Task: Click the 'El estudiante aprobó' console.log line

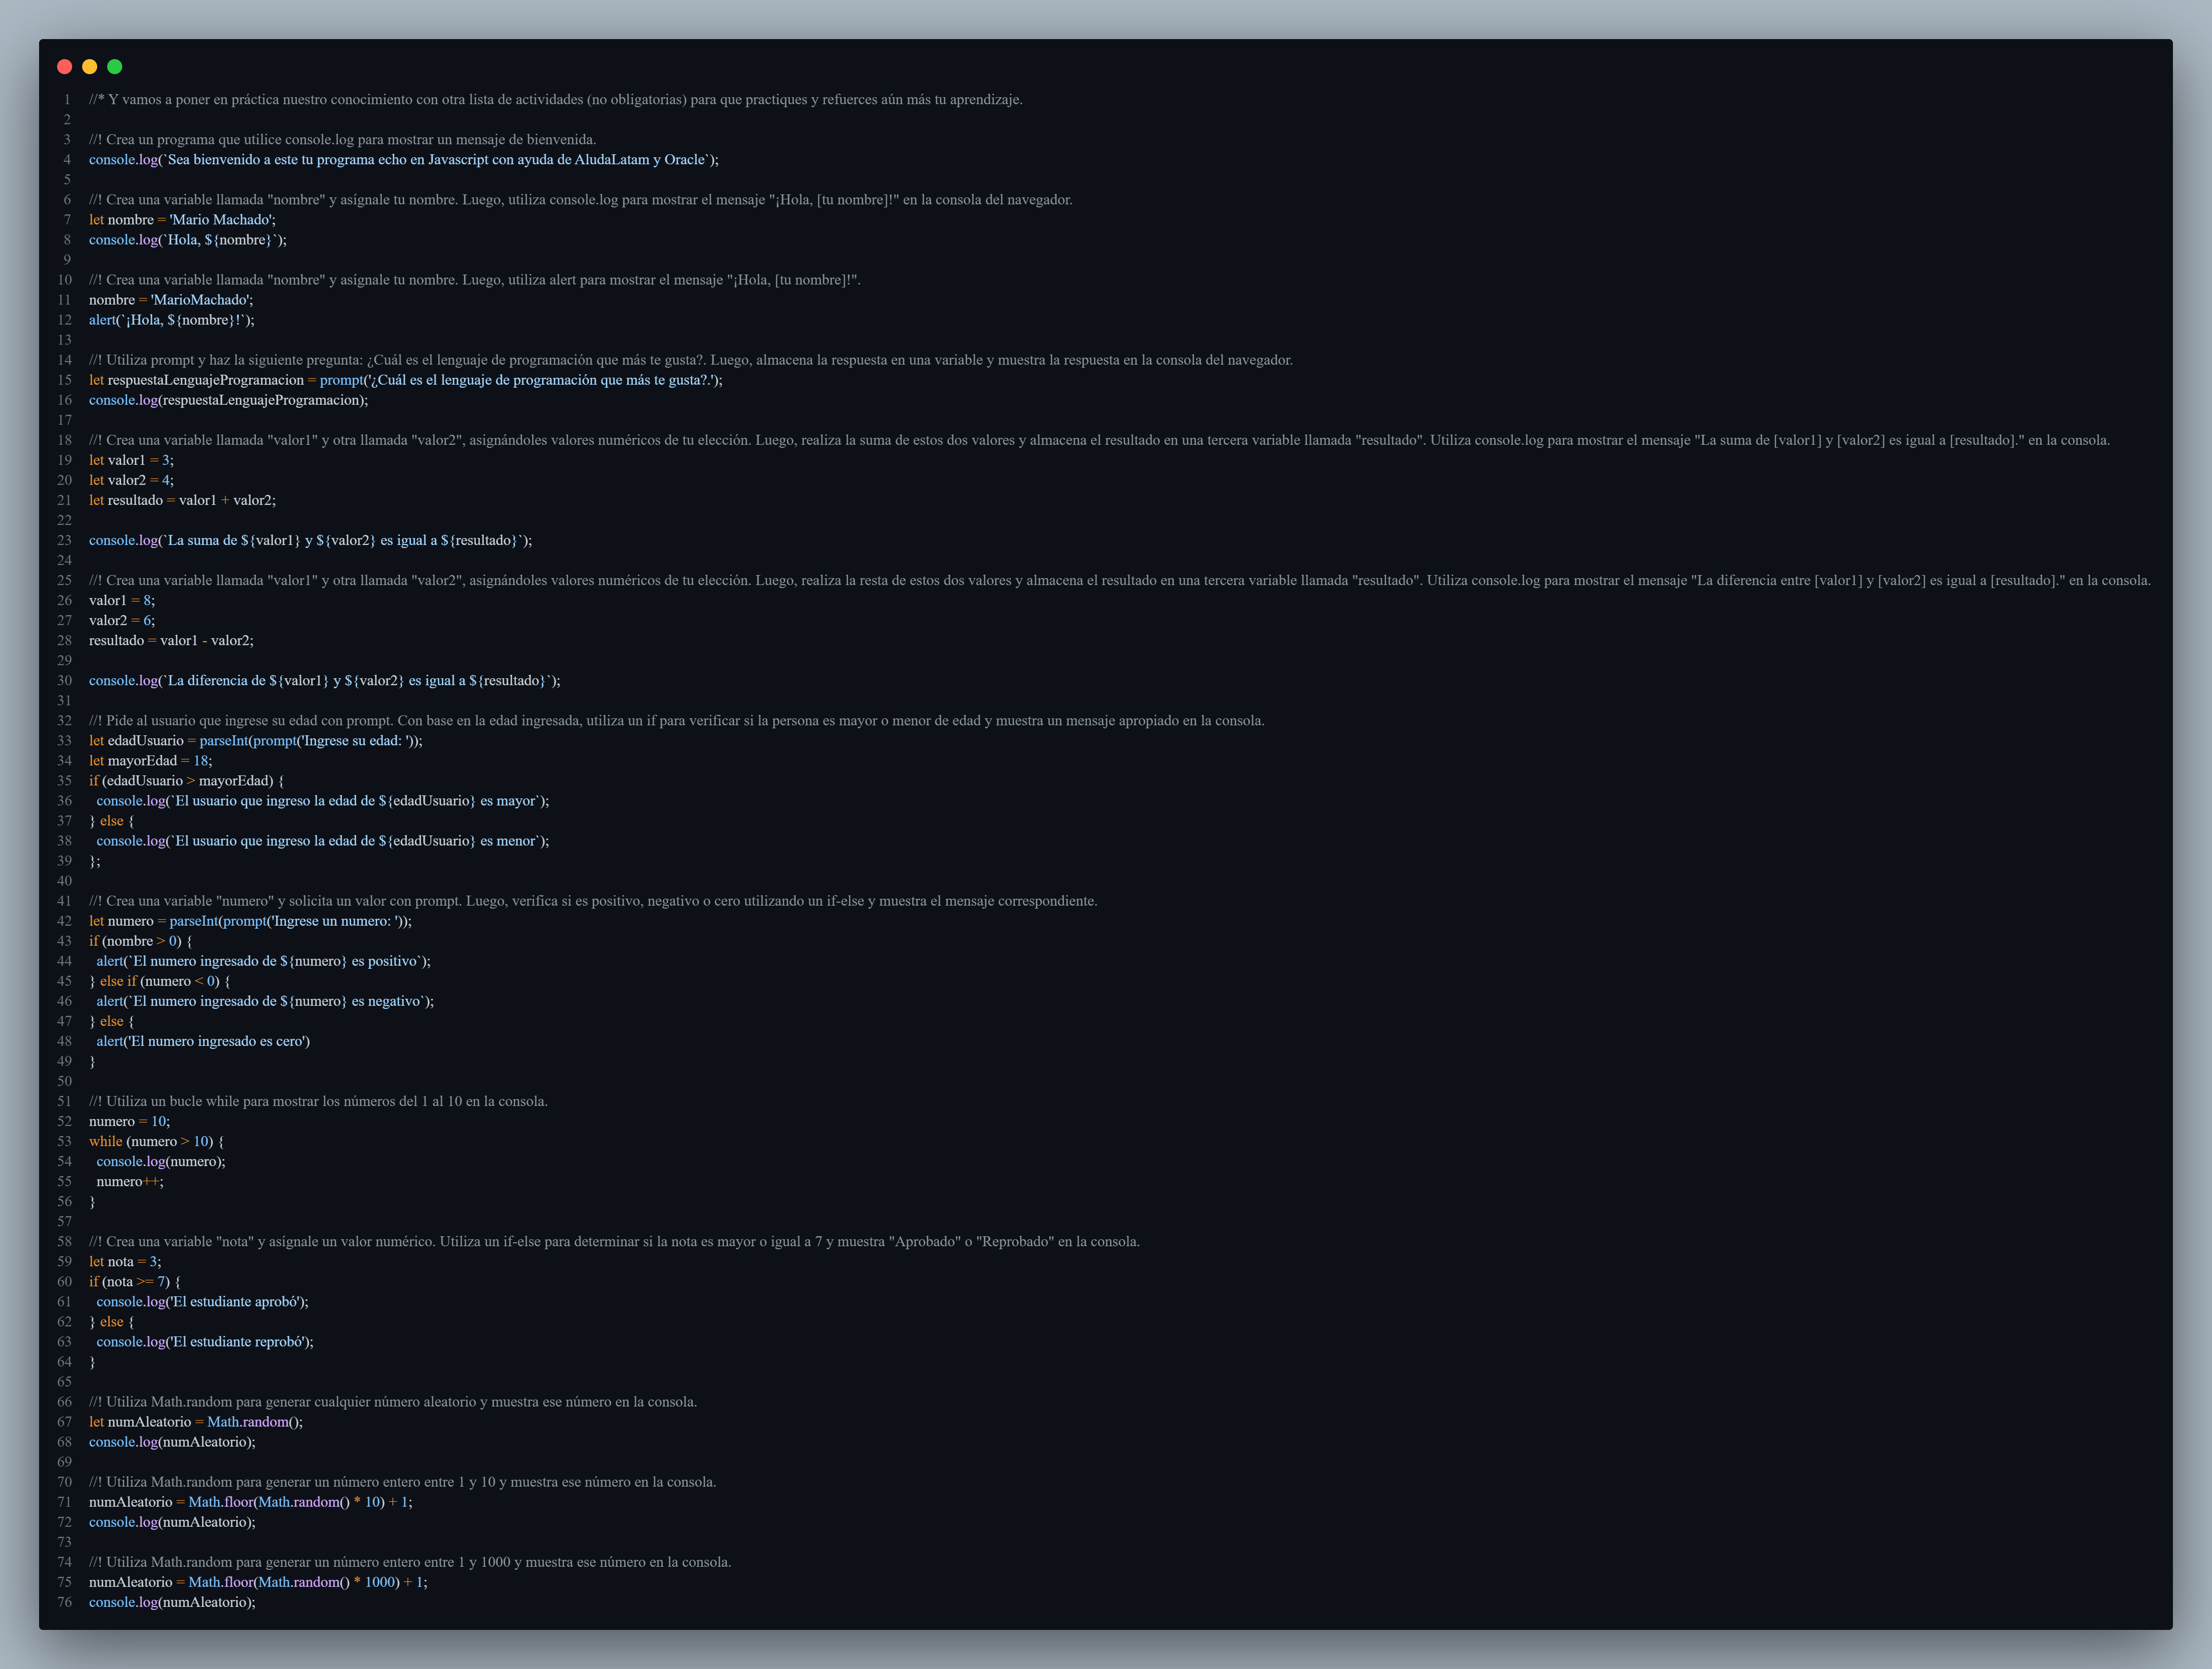Action: 203,1301
